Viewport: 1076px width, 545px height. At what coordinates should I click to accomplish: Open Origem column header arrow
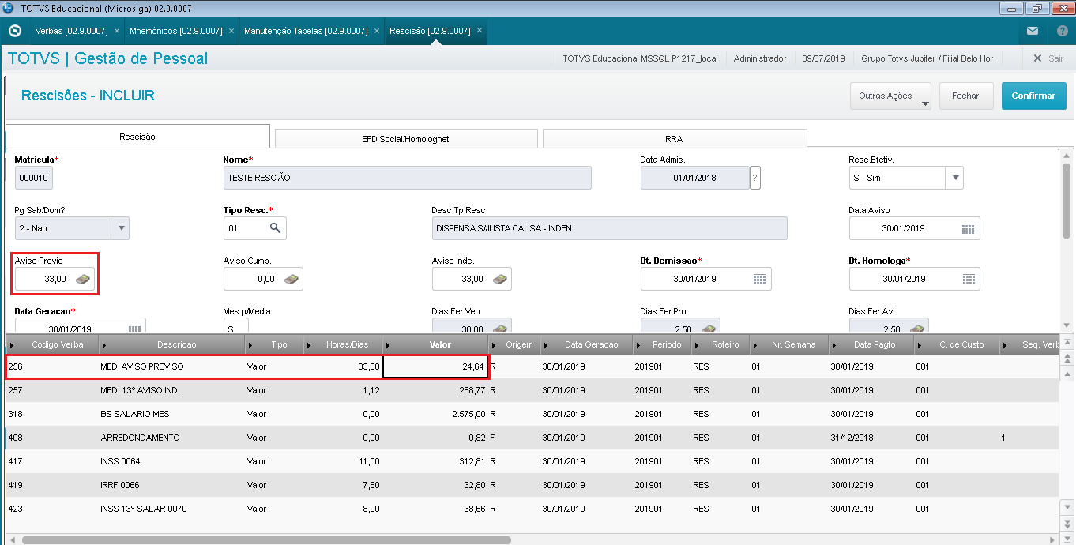[495, 345]
